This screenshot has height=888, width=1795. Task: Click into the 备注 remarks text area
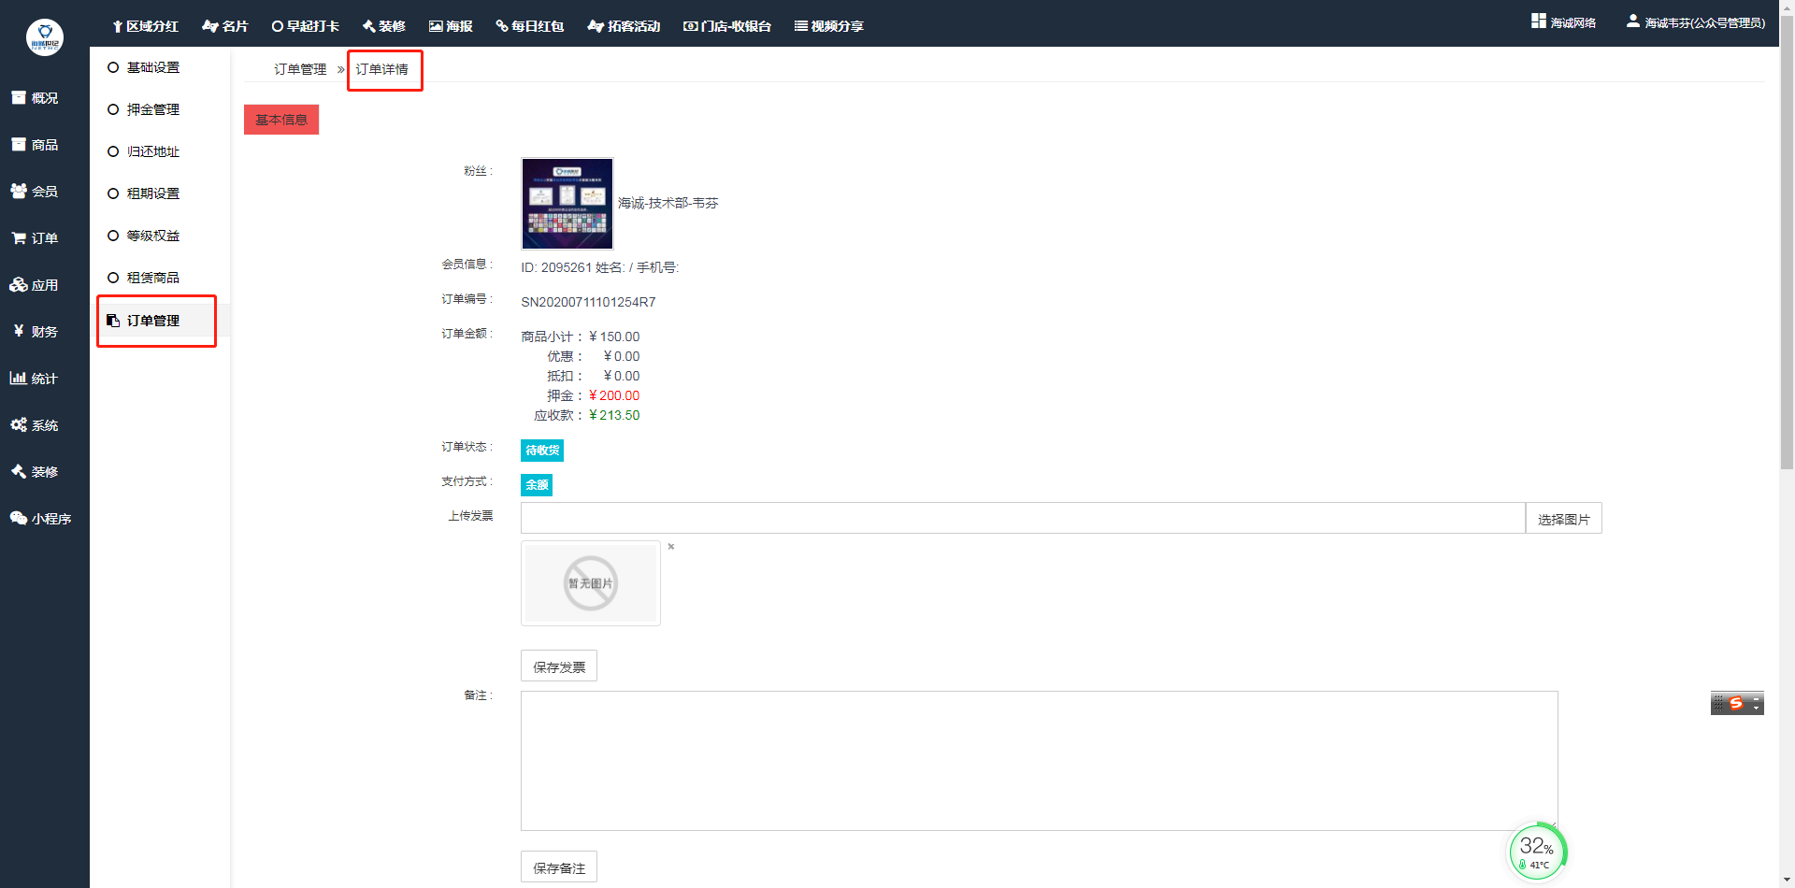(1040, 761)
